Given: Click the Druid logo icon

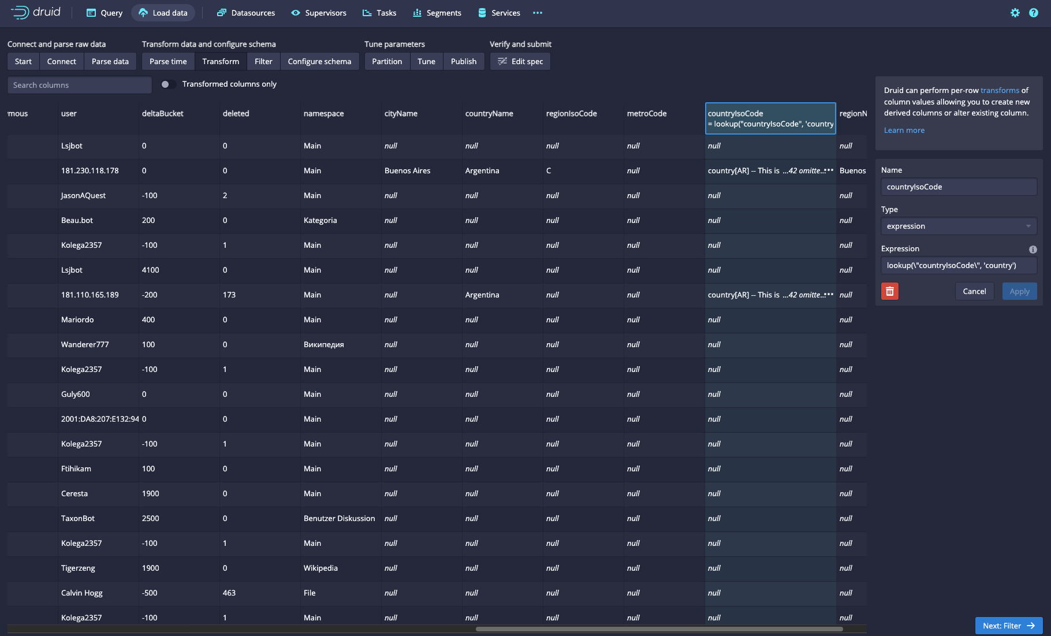Looking at the screenshot, I should click(20, 12).
